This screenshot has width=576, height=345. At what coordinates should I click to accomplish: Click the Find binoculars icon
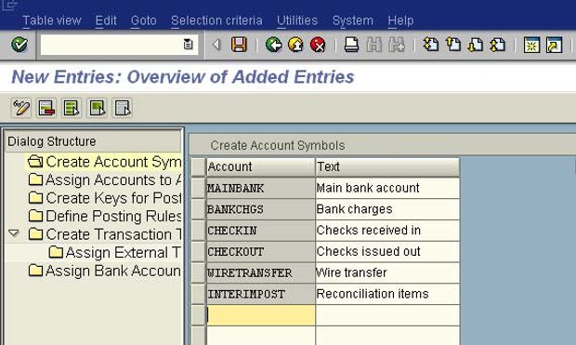coord(374,45)
